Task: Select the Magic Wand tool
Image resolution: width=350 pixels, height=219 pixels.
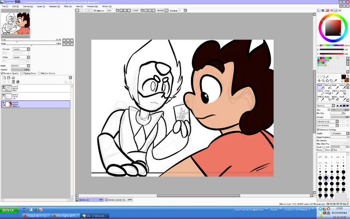Action: pos(327,77)
